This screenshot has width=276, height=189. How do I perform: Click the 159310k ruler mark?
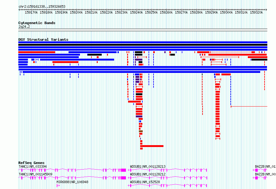[x=242, y=12]
